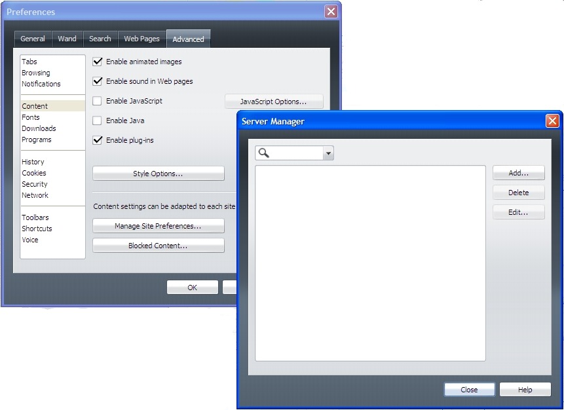Select Shortcuts in the Advanced sidebar
The height and width of the screenshot is (410, 564).
point(37,229)
